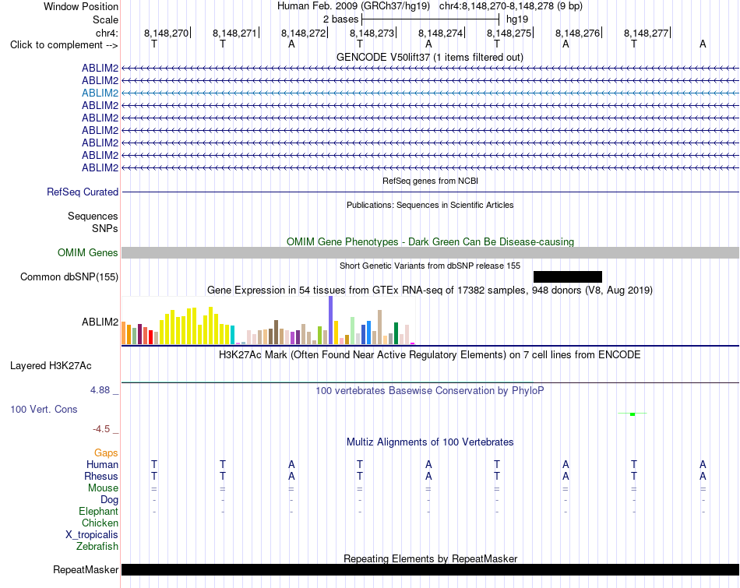
Task: Click the 'SNPs' track label
Action: tap(105, 228)
